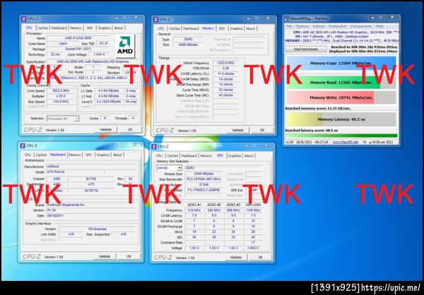
Task: Click the Memory-Read result bar
Action: (341, 83)
